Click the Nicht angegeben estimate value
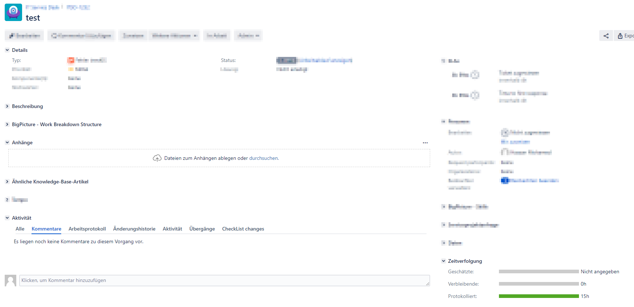Screen dimensions: 634x307 pos(600,271)
